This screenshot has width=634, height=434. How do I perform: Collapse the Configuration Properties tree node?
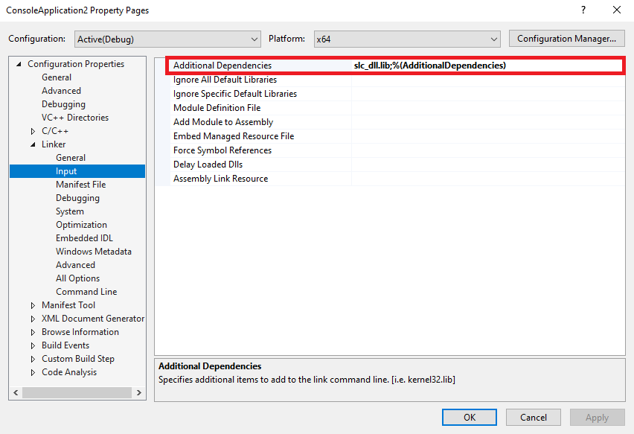19,64
